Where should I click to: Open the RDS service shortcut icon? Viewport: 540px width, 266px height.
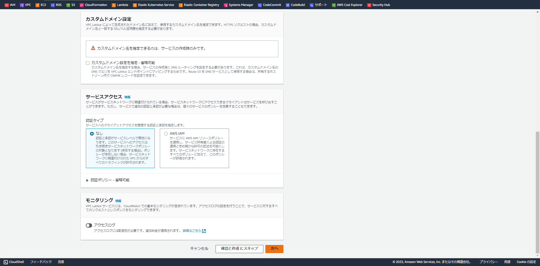(52, 5)
